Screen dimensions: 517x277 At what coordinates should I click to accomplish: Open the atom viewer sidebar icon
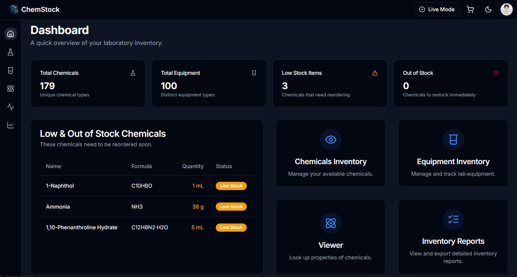(x=10, y=89)
